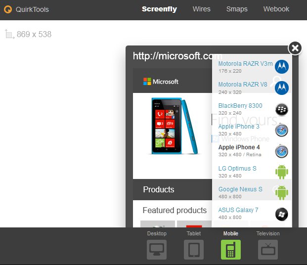
Task: Click the Tablet label in bottom bar
Action: 194,233
